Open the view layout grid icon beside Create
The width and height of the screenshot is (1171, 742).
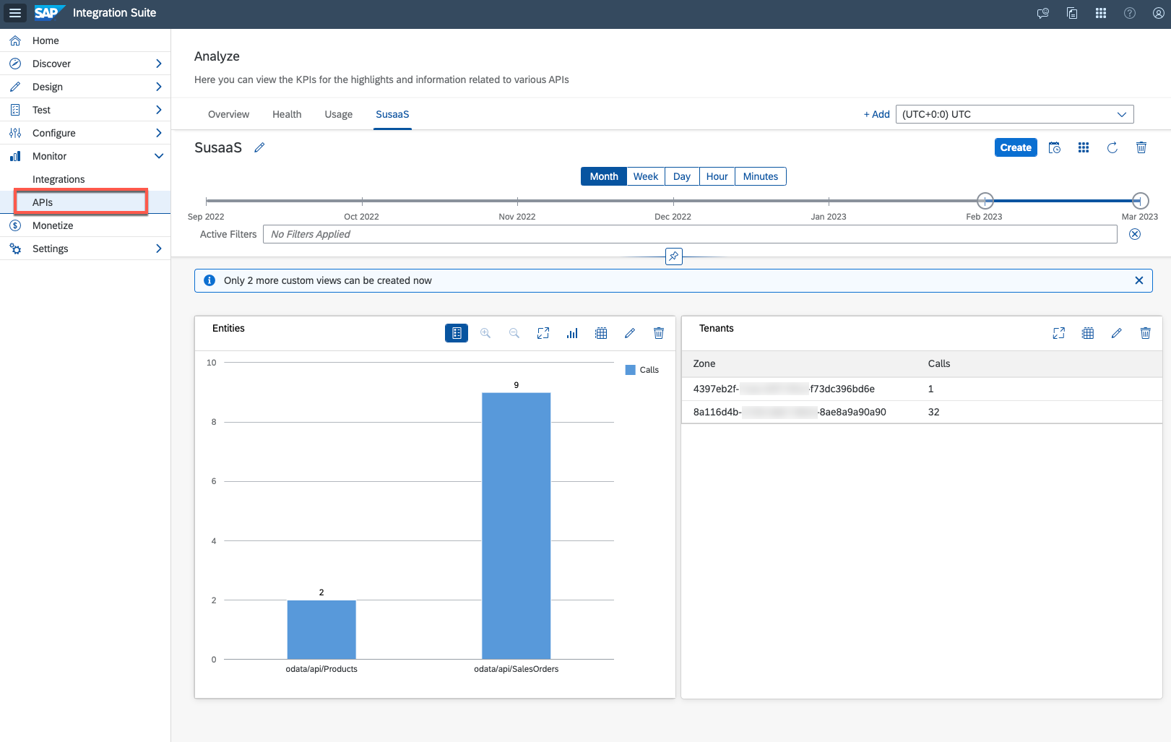point(1084,147)
